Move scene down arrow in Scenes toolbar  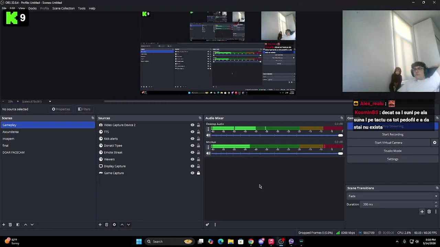[32, 225]
